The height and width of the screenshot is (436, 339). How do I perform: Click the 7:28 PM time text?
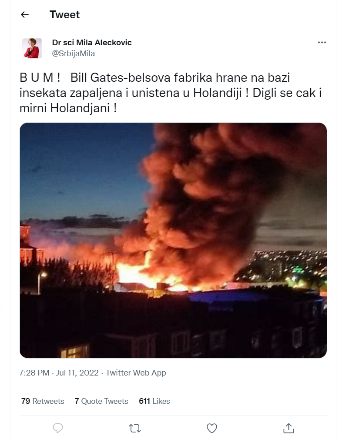click(34, 372)
